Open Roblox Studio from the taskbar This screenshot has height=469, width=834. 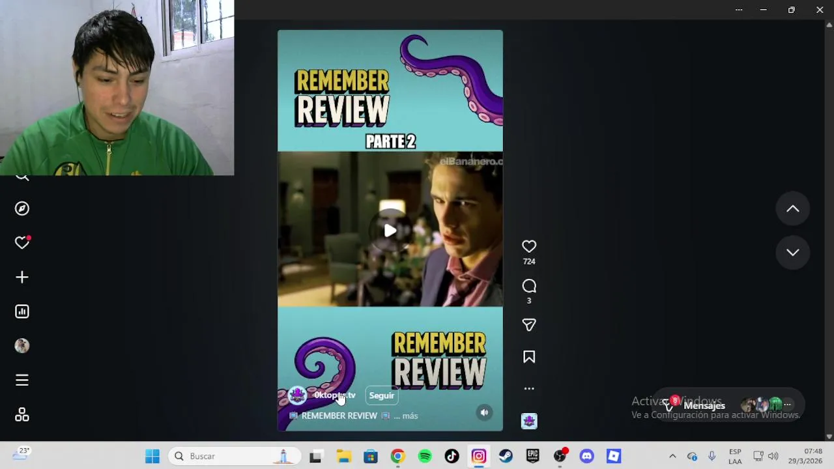614,456
